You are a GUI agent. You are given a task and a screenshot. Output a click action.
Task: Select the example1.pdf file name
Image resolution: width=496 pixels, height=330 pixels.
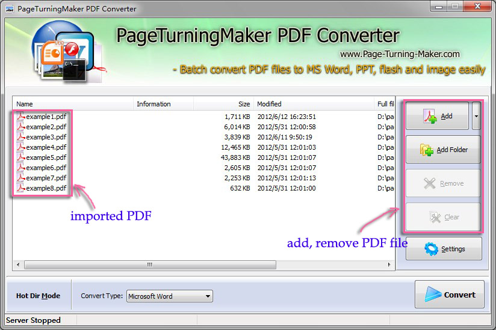pos(46,117)
